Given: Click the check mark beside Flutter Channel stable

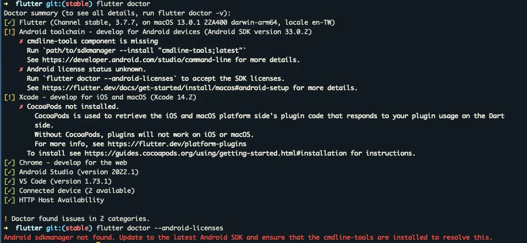Looking at the screenshot, I should pos(9,23).
